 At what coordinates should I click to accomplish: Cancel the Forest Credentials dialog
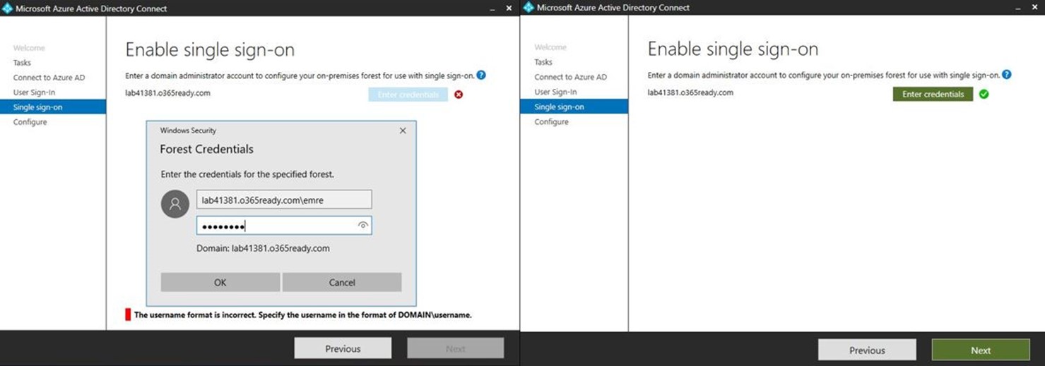[x=342, y=282]
